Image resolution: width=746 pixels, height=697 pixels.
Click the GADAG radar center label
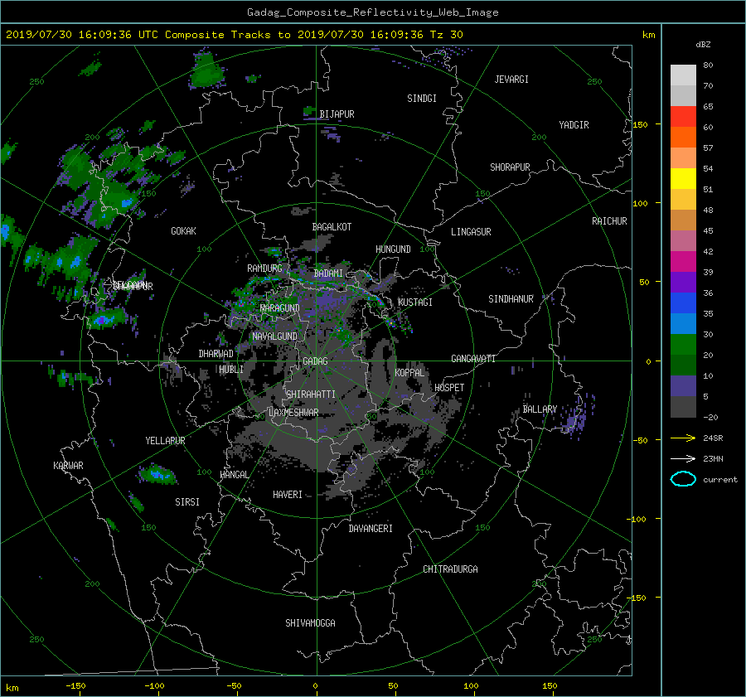pyautogui.click(x=315, y=361)
